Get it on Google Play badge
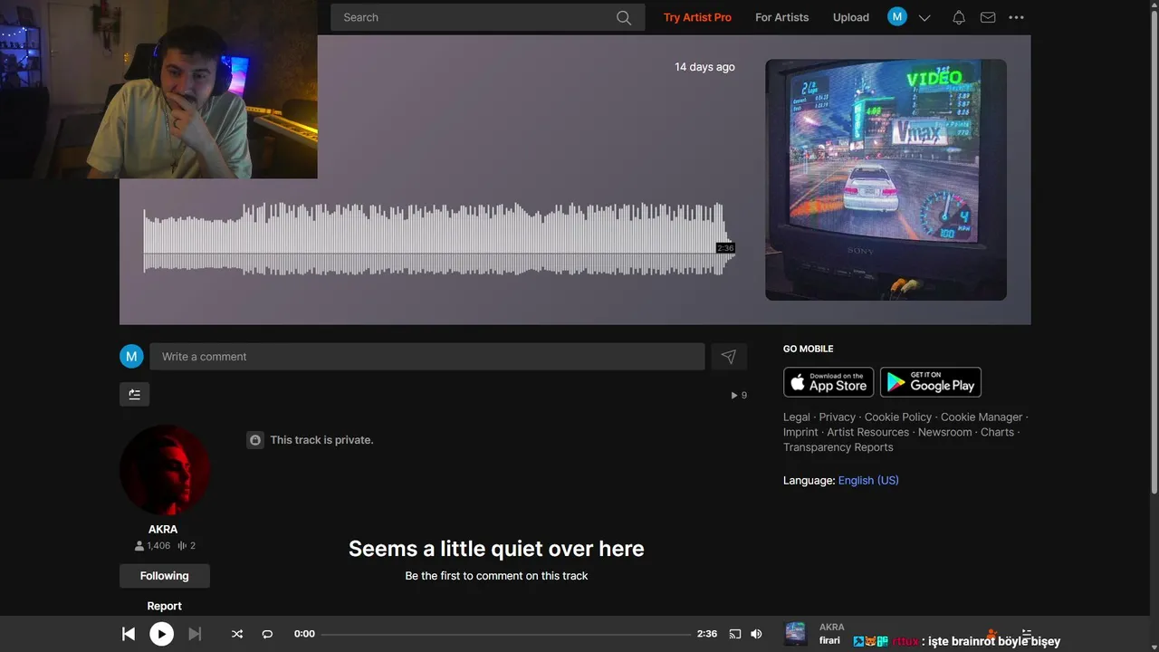Screen dimensions: 1159x652 (x=931, y=382)
